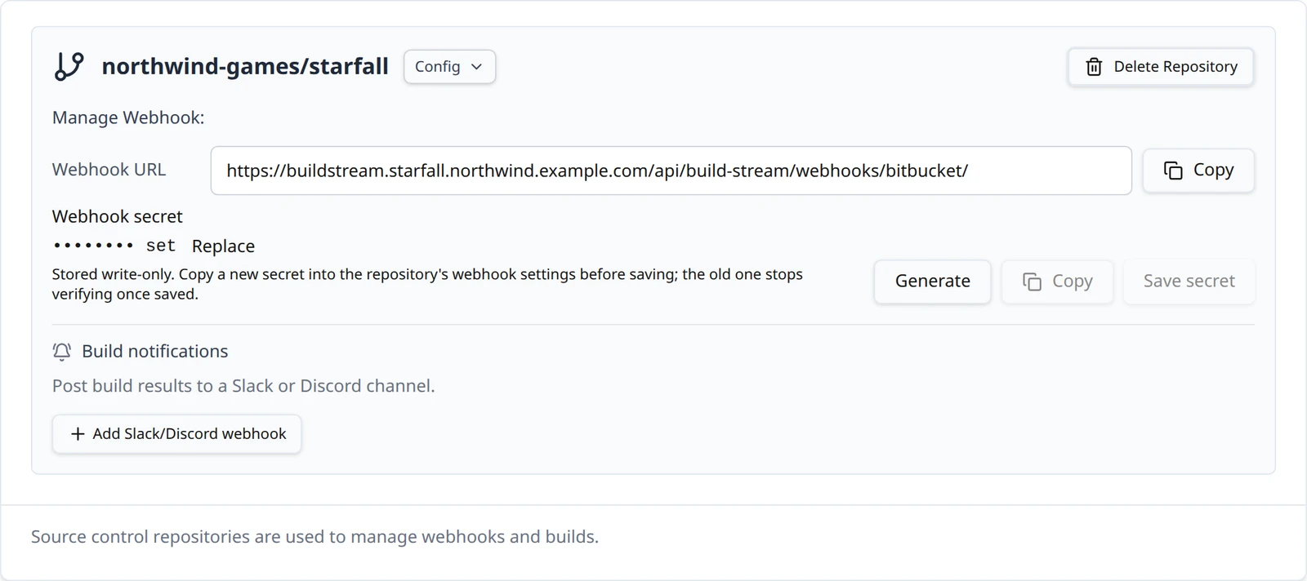Click the Webhook URL label

pyautogui.click(x=109, y=170)
